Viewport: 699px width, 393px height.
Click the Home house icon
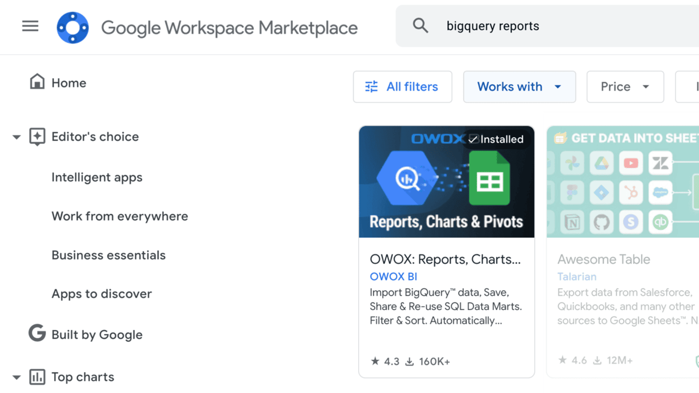point(37,82)
